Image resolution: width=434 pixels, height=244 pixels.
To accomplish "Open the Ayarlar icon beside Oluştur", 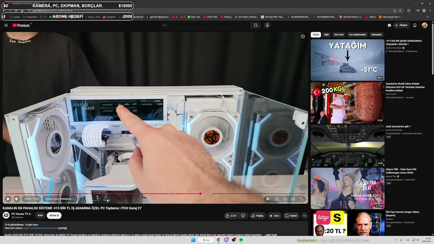I will [389, 25].
